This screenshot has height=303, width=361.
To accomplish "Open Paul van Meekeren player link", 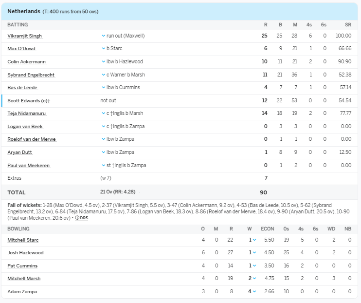I will tap(28, 165).
